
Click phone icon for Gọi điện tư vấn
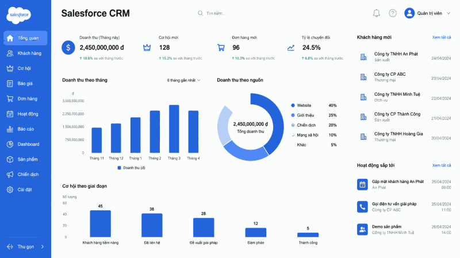(362, 207)
